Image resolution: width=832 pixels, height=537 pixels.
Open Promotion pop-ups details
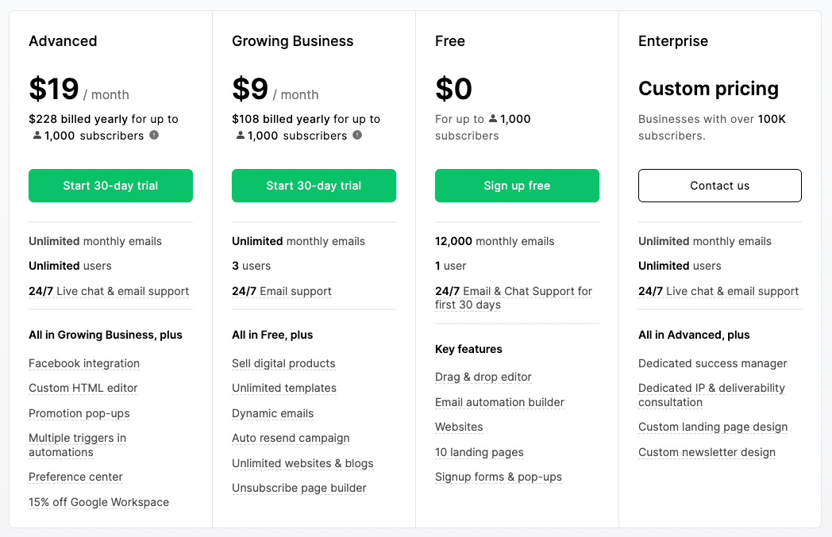[79, 413]
